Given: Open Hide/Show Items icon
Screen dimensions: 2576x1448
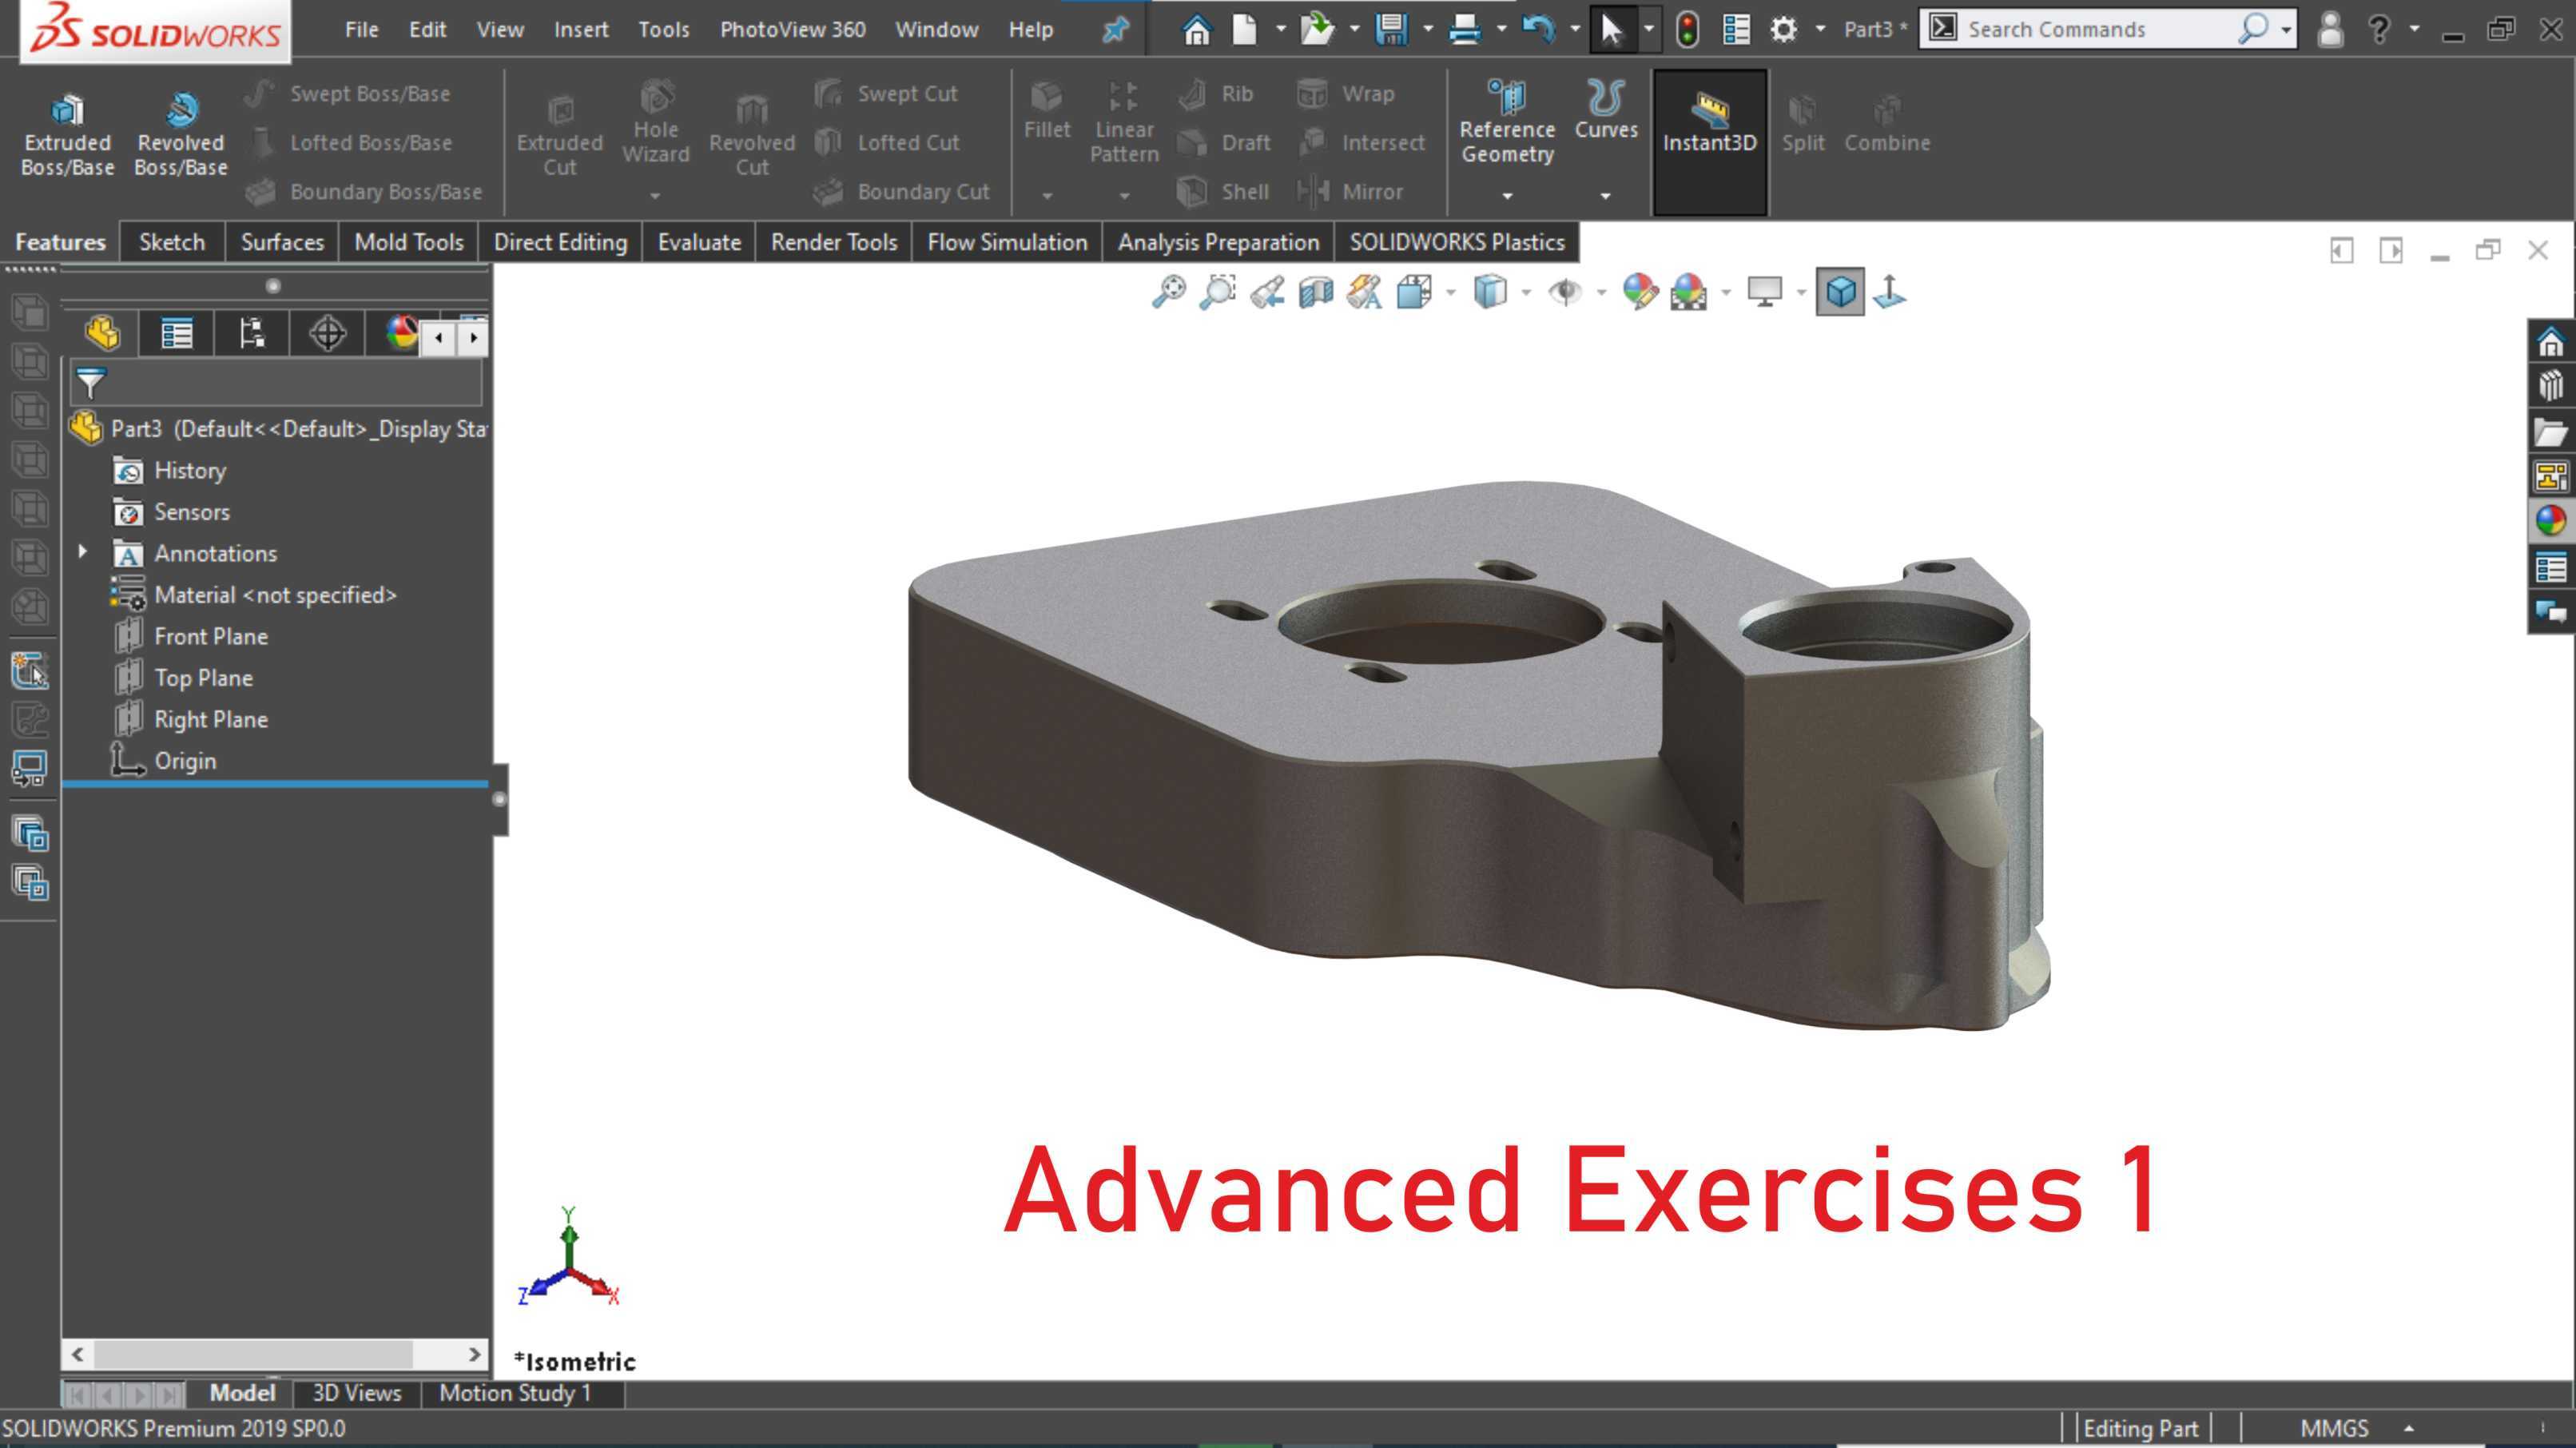Looking at the screenshot, I should [x=1565, y=292].
